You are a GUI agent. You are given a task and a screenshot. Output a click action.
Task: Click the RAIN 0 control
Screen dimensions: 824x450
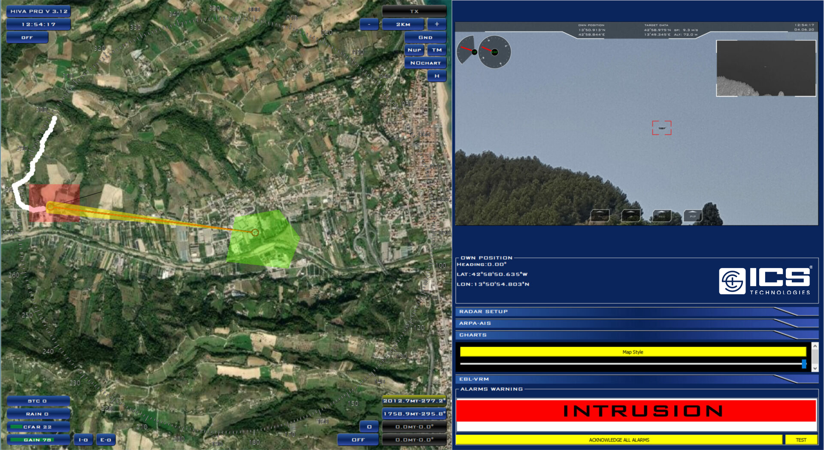coord(38,414)
